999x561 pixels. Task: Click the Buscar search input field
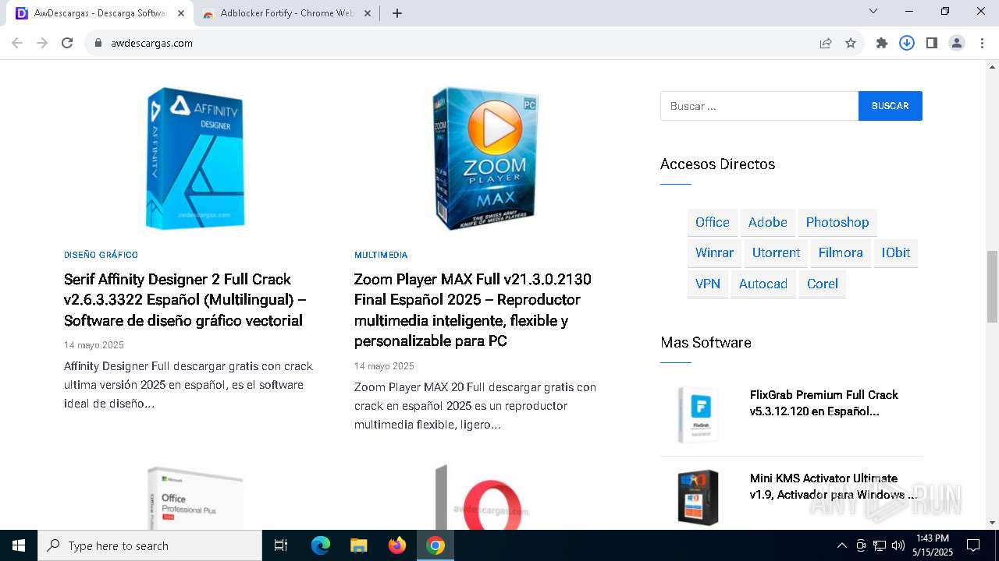(759, 106)
